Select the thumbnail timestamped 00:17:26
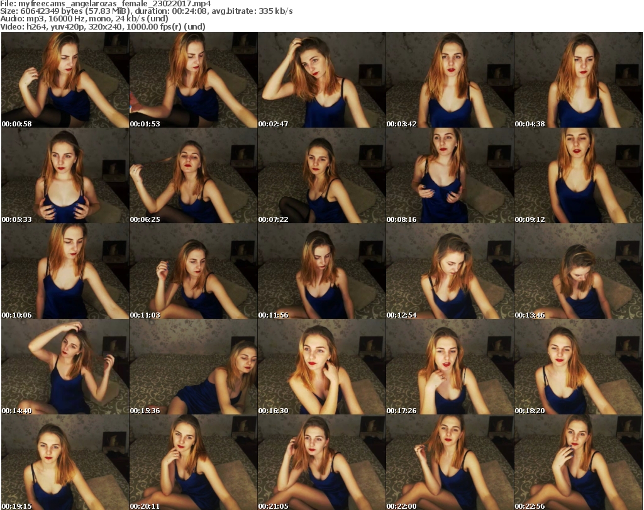The width and height of the screenshot is (644, 510). [x=450, y=367]
